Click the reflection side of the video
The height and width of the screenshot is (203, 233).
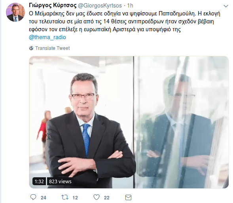pyautogui.click(x=181, y=122)
